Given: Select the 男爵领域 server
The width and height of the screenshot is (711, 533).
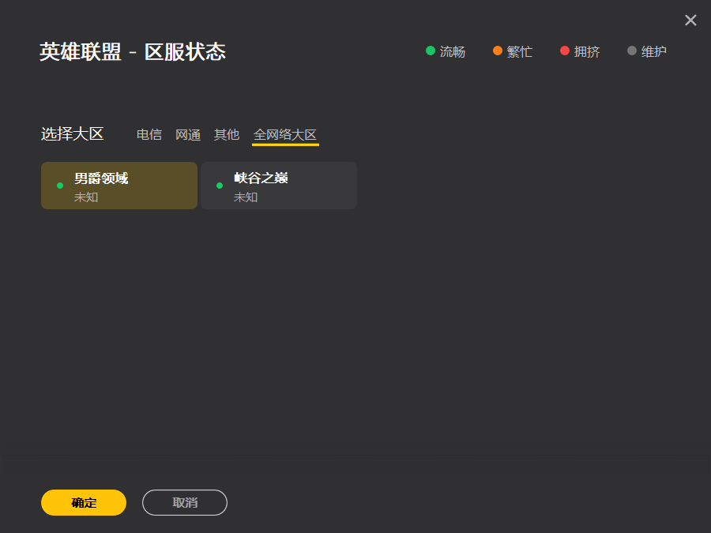Looking at the screenshot, I should 119,186.
